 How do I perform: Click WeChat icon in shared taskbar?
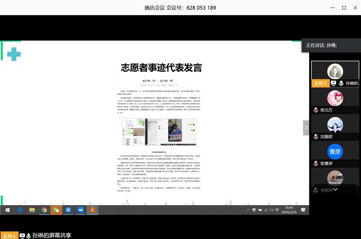coord(56,210)
